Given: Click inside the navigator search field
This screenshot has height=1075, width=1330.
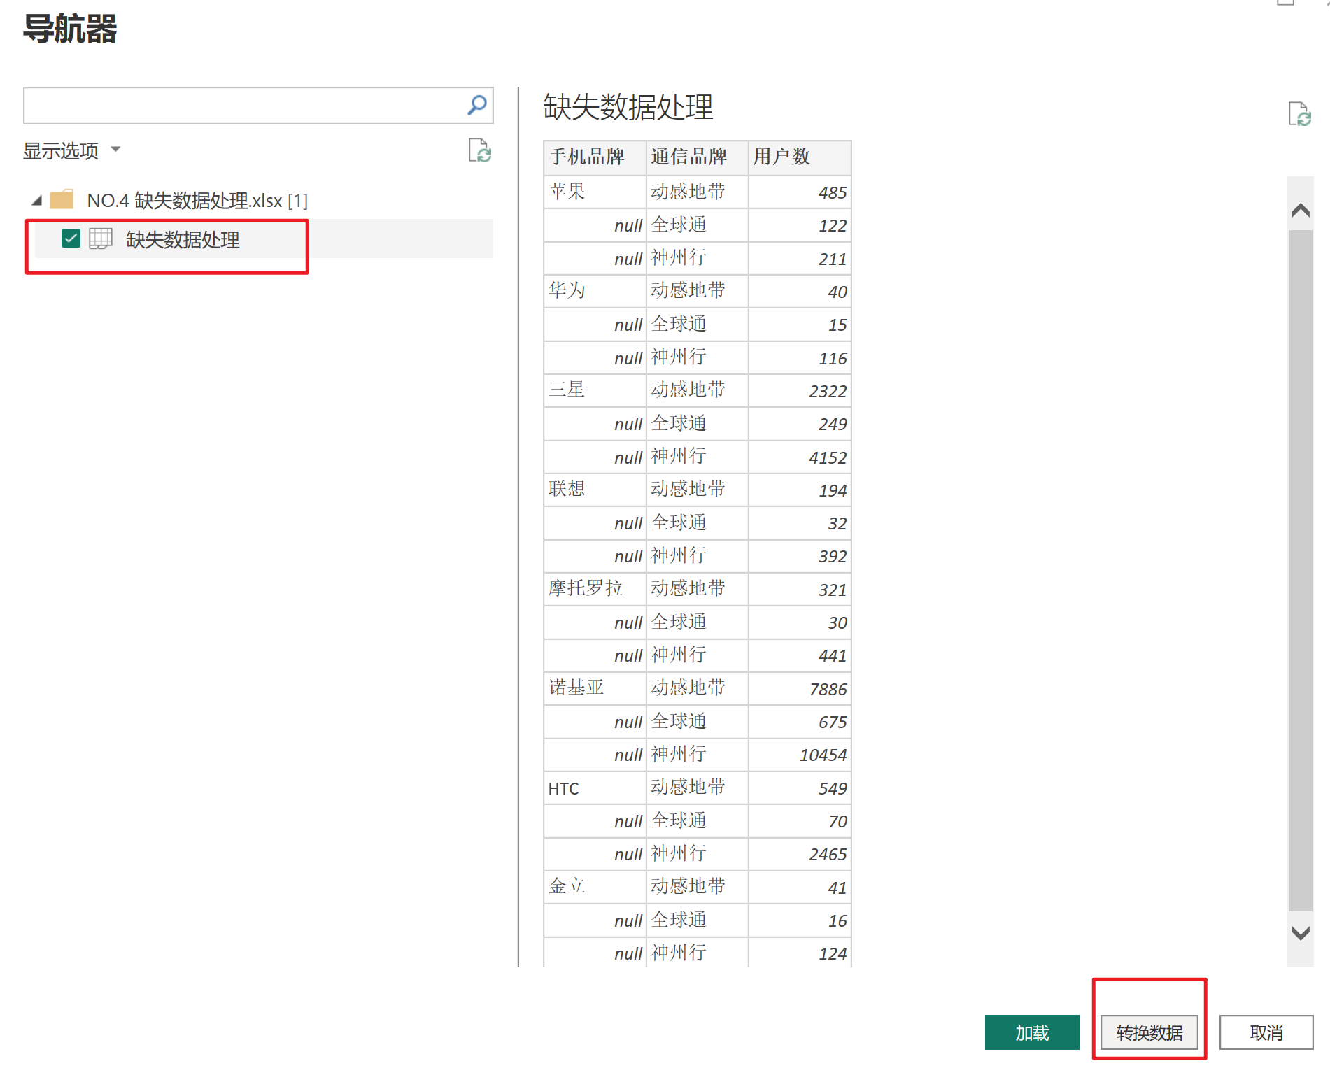Looking at the screenshot, I should [245, 106].
